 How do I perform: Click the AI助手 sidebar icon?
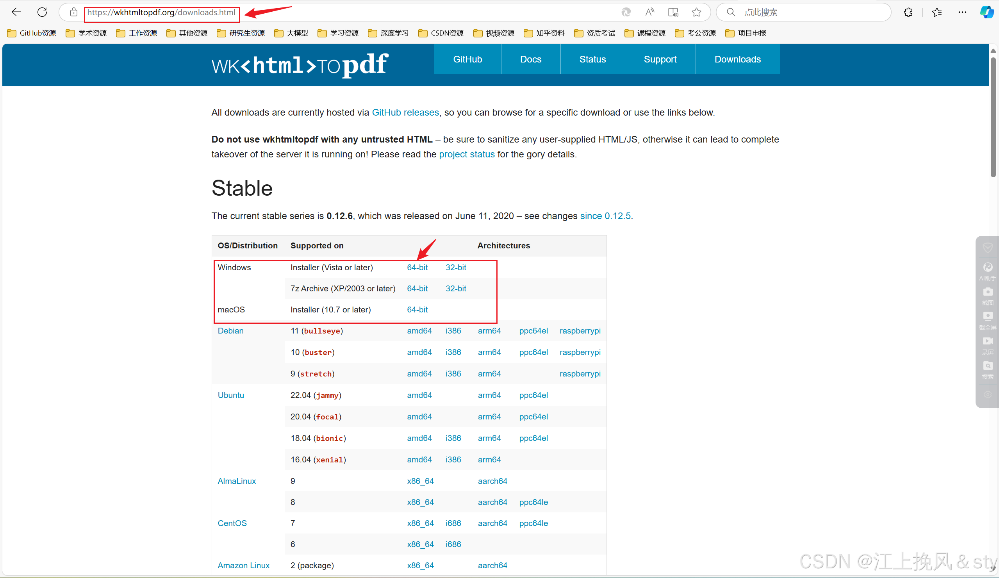(x=988, y=271)
